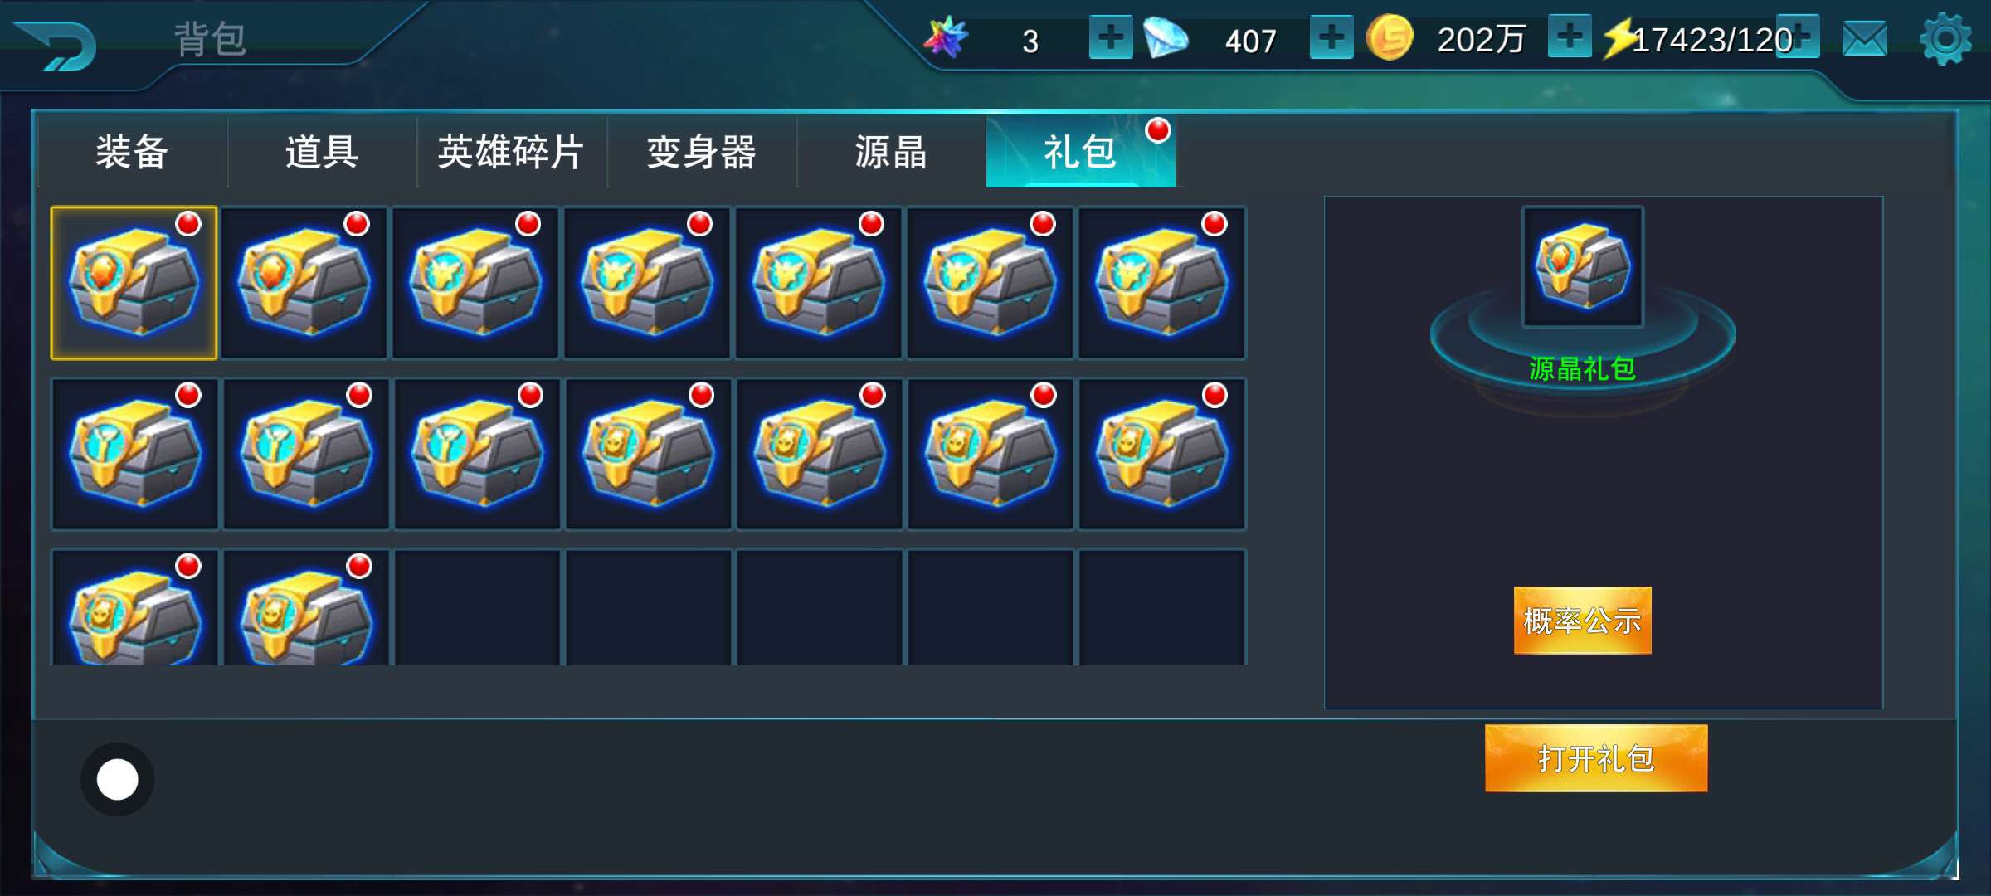The width and height of the screenshot is (1991, 896).
Task: Open the mail envelope icon
Action: tap(1864, 39)
